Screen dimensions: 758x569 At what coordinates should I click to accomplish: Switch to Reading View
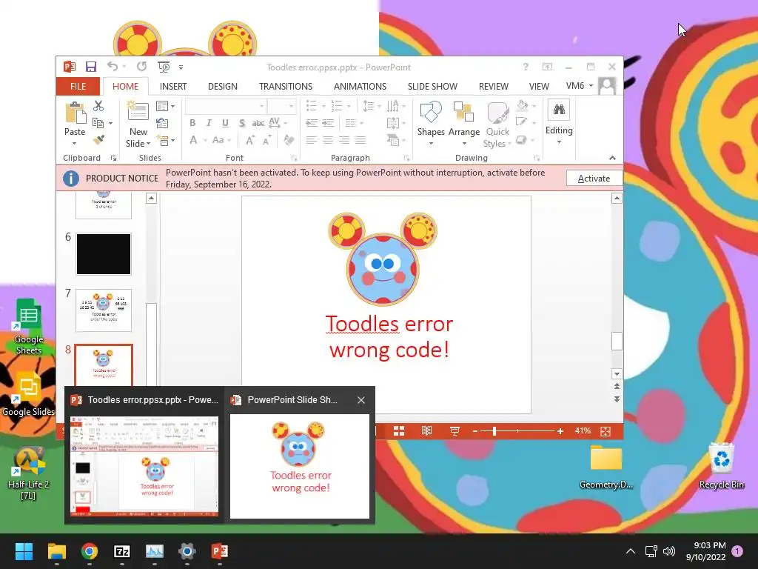[x=426, y=430]
